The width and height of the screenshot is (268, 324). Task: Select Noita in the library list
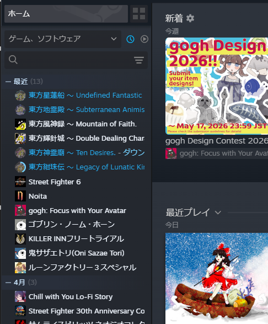(37, 196)
